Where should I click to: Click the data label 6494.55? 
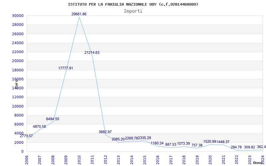[53, 119]
